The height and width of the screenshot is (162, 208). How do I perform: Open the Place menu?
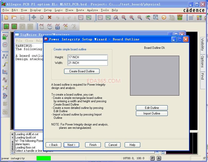click(x=70, y=10)
